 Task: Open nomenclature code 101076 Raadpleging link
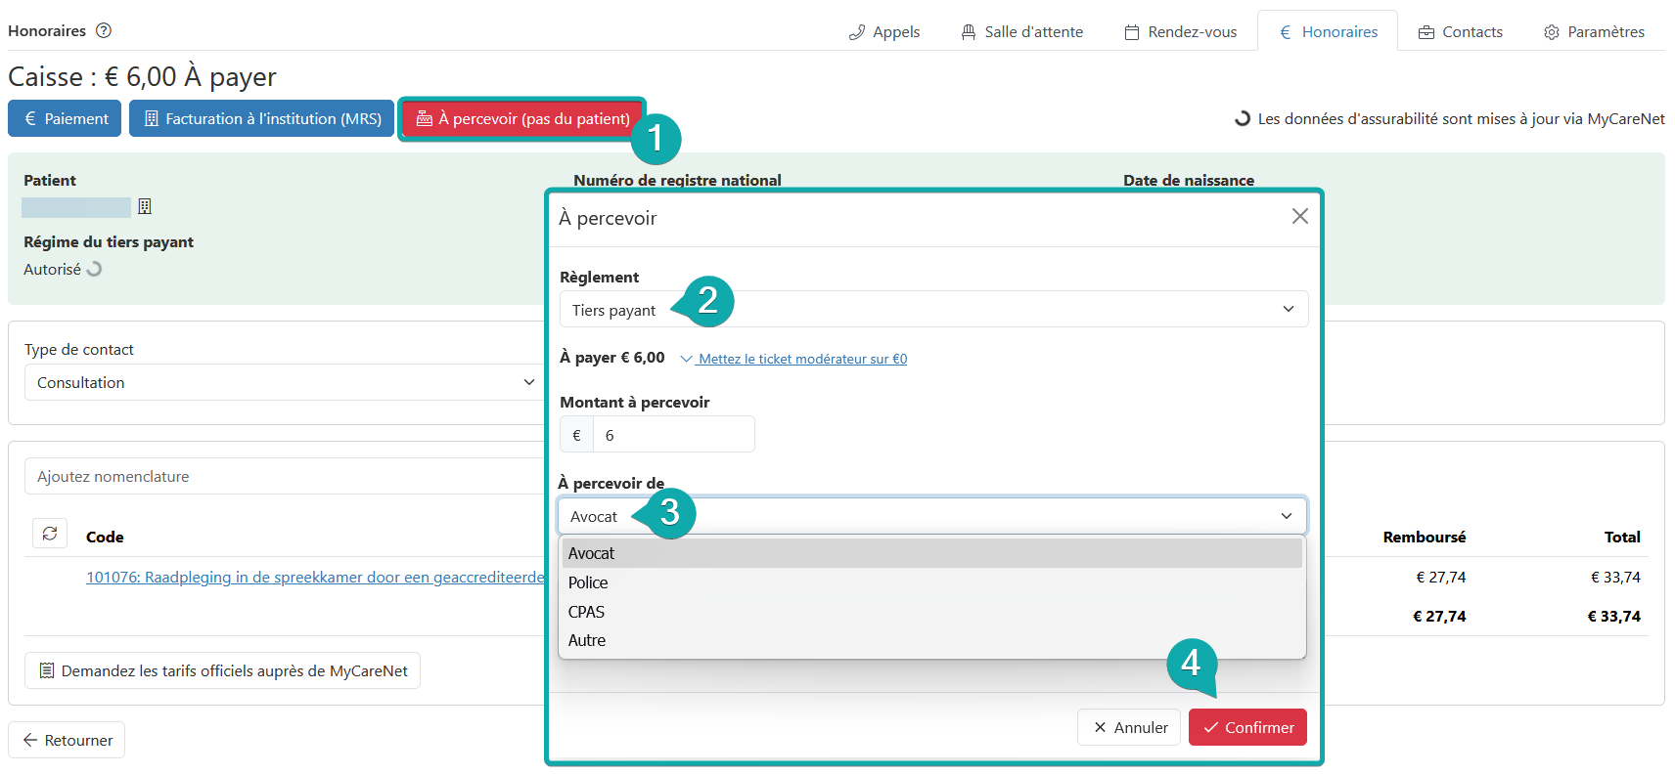tap(315, 577)
